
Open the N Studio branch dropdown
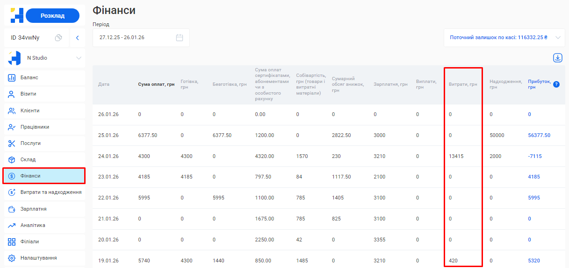coord(79,58)
